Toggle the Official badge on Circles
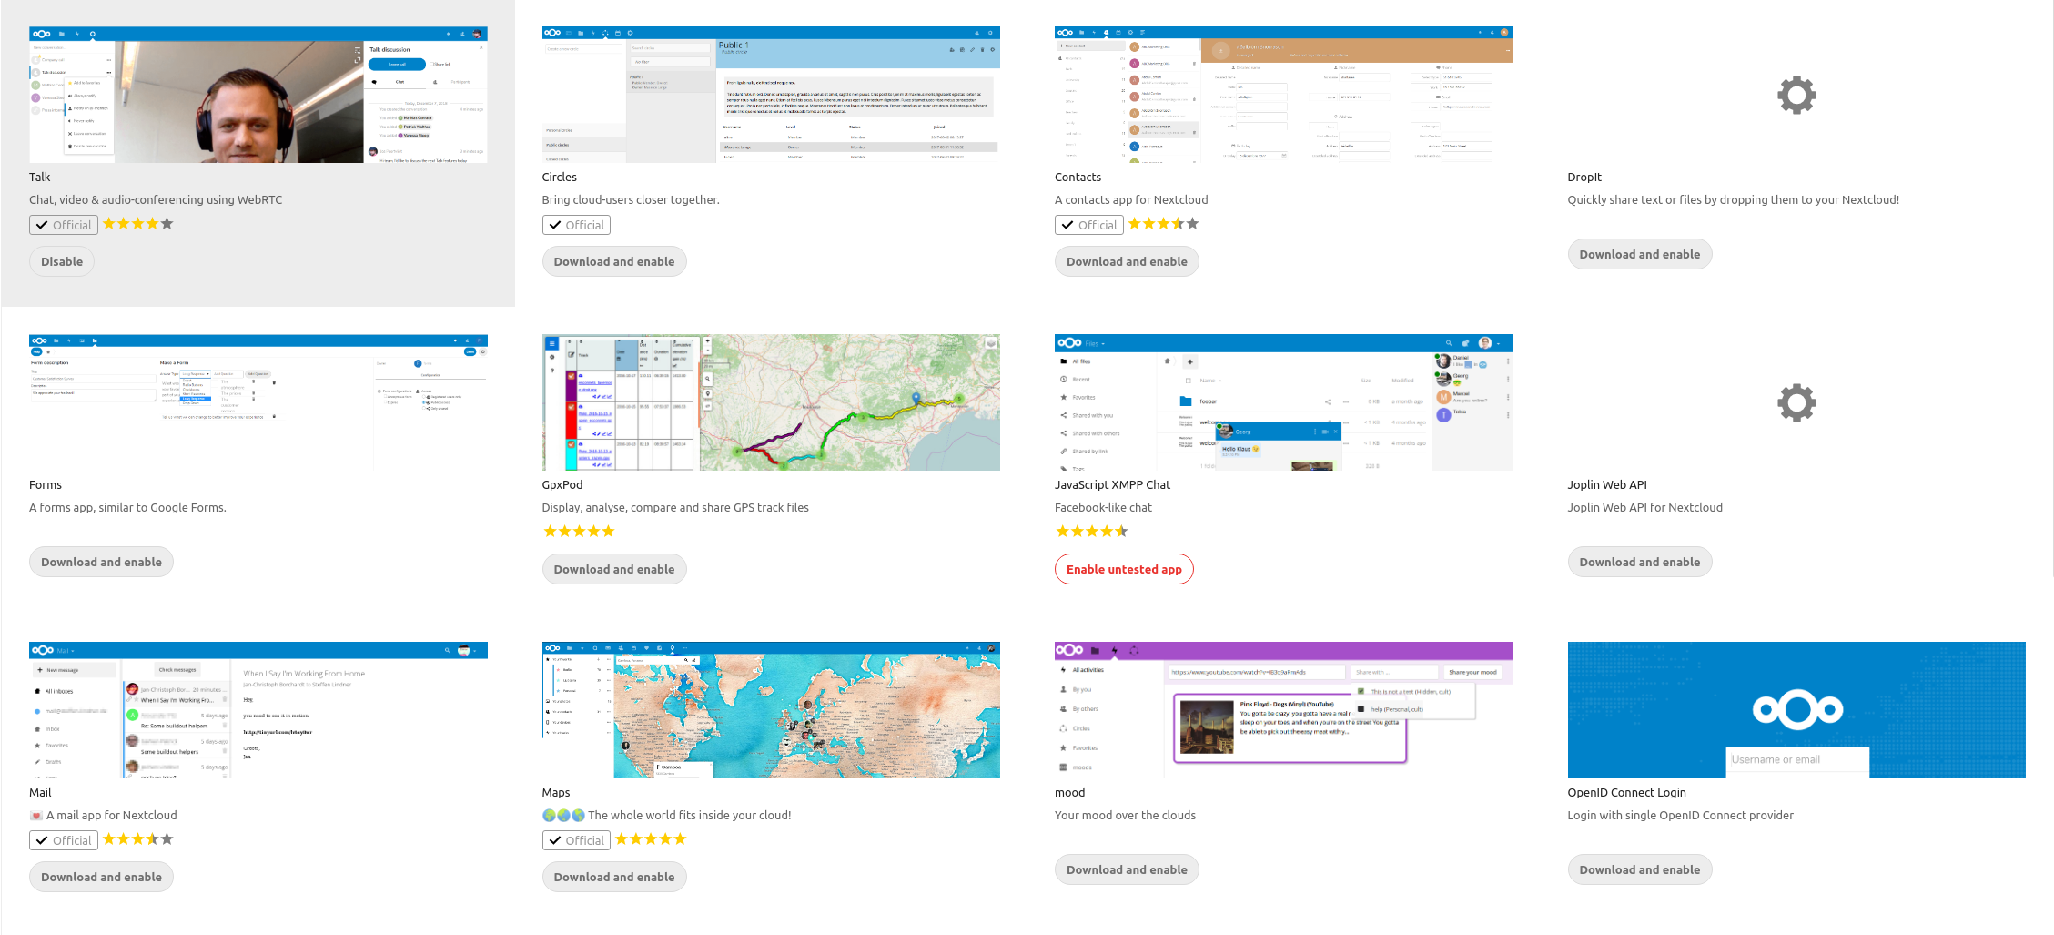The height and width of the screenshot is (935, 2054). coord(576,224)
